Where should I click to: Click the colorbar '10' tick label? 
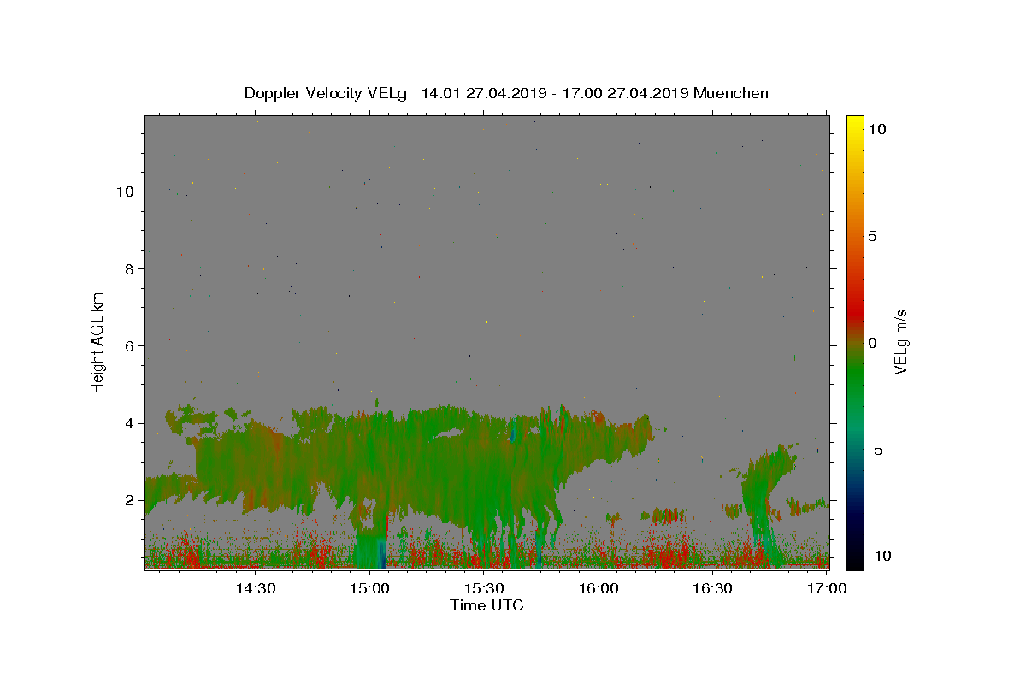pyautogui.click(x=876, y=129)
